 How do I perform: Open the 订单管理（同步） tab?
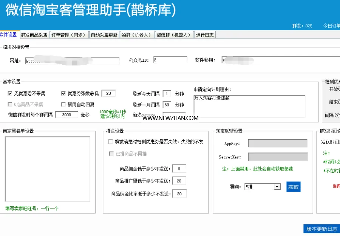pos(69,35)
